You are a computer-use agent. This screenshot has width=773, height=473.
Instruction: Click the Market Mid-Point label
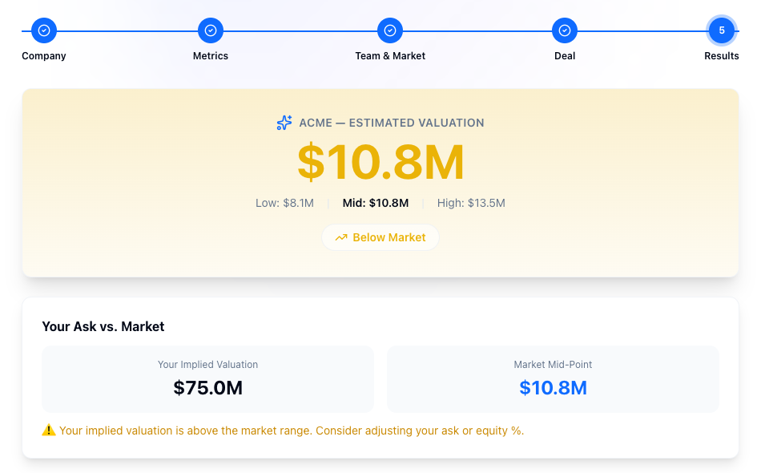pos(553,365)
